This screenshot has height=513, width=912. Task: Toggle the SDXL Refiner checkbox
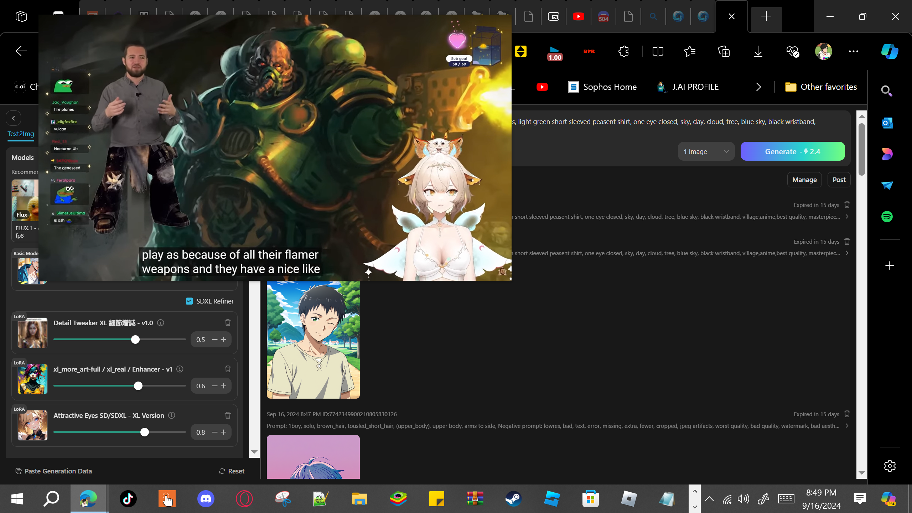[189, 301]
